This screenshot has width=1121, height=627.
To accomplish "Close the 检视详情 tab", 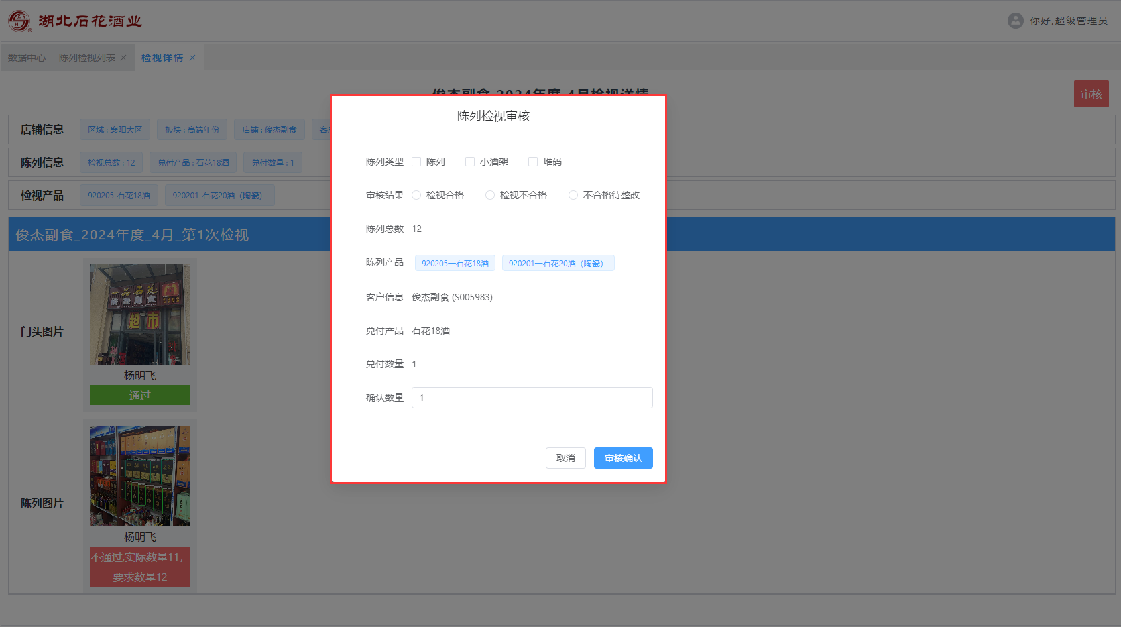I will [192, 58].
